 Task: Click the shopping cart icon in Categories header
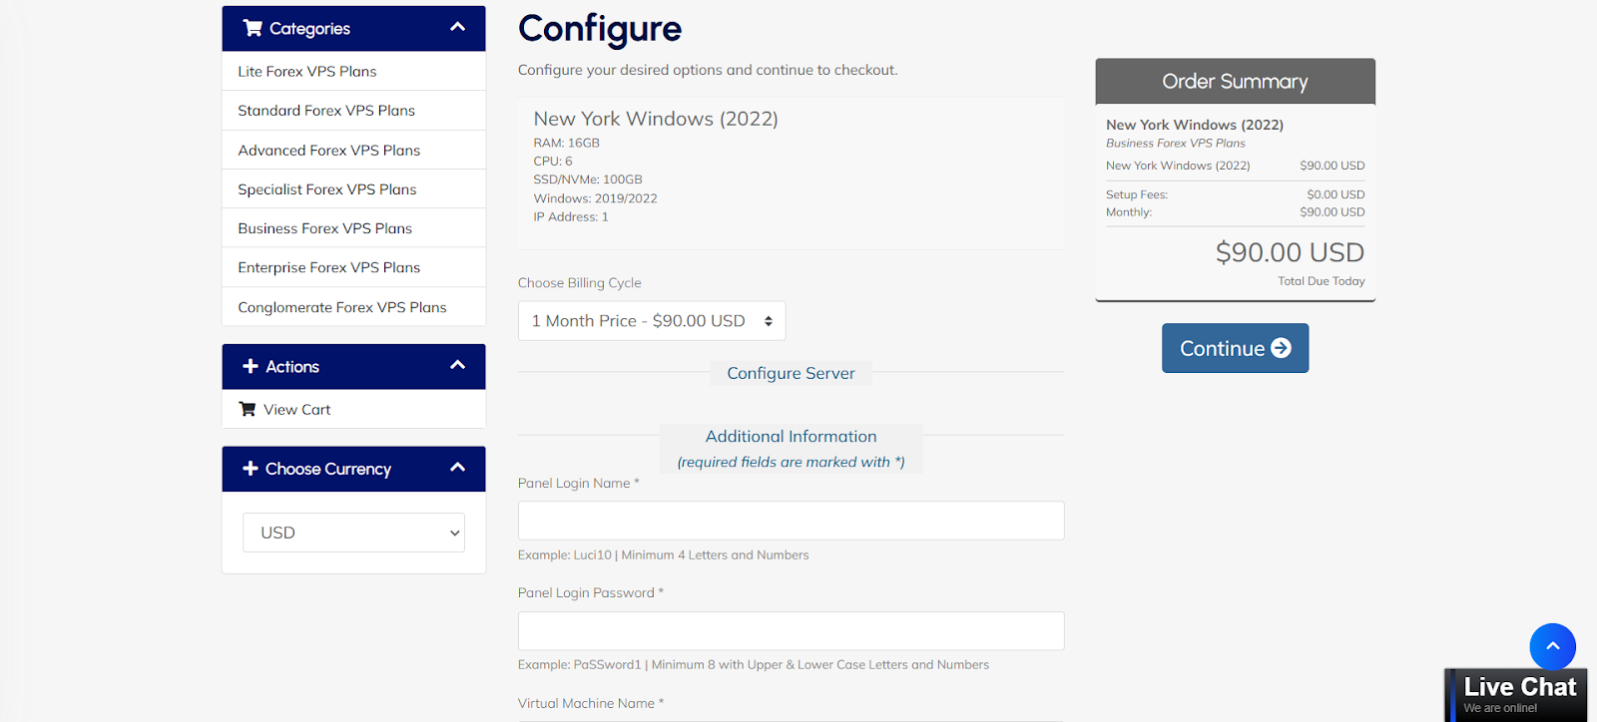(x=253, y=28)
